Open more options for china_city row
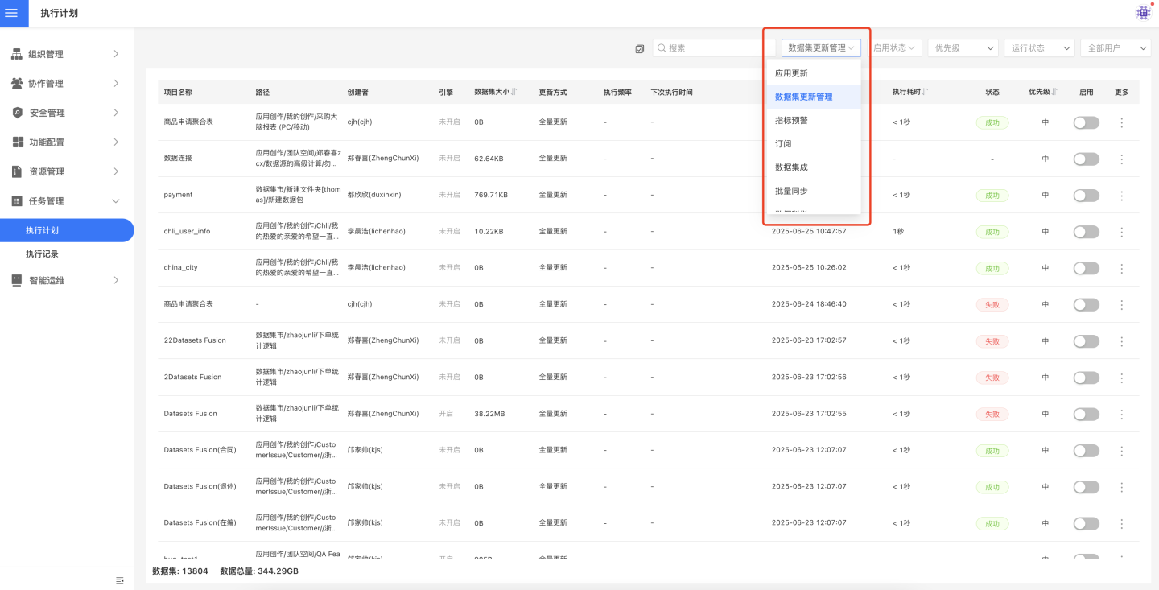Screen dimensions: 1159x590 pyautogui.click(x=1121, y=268)
